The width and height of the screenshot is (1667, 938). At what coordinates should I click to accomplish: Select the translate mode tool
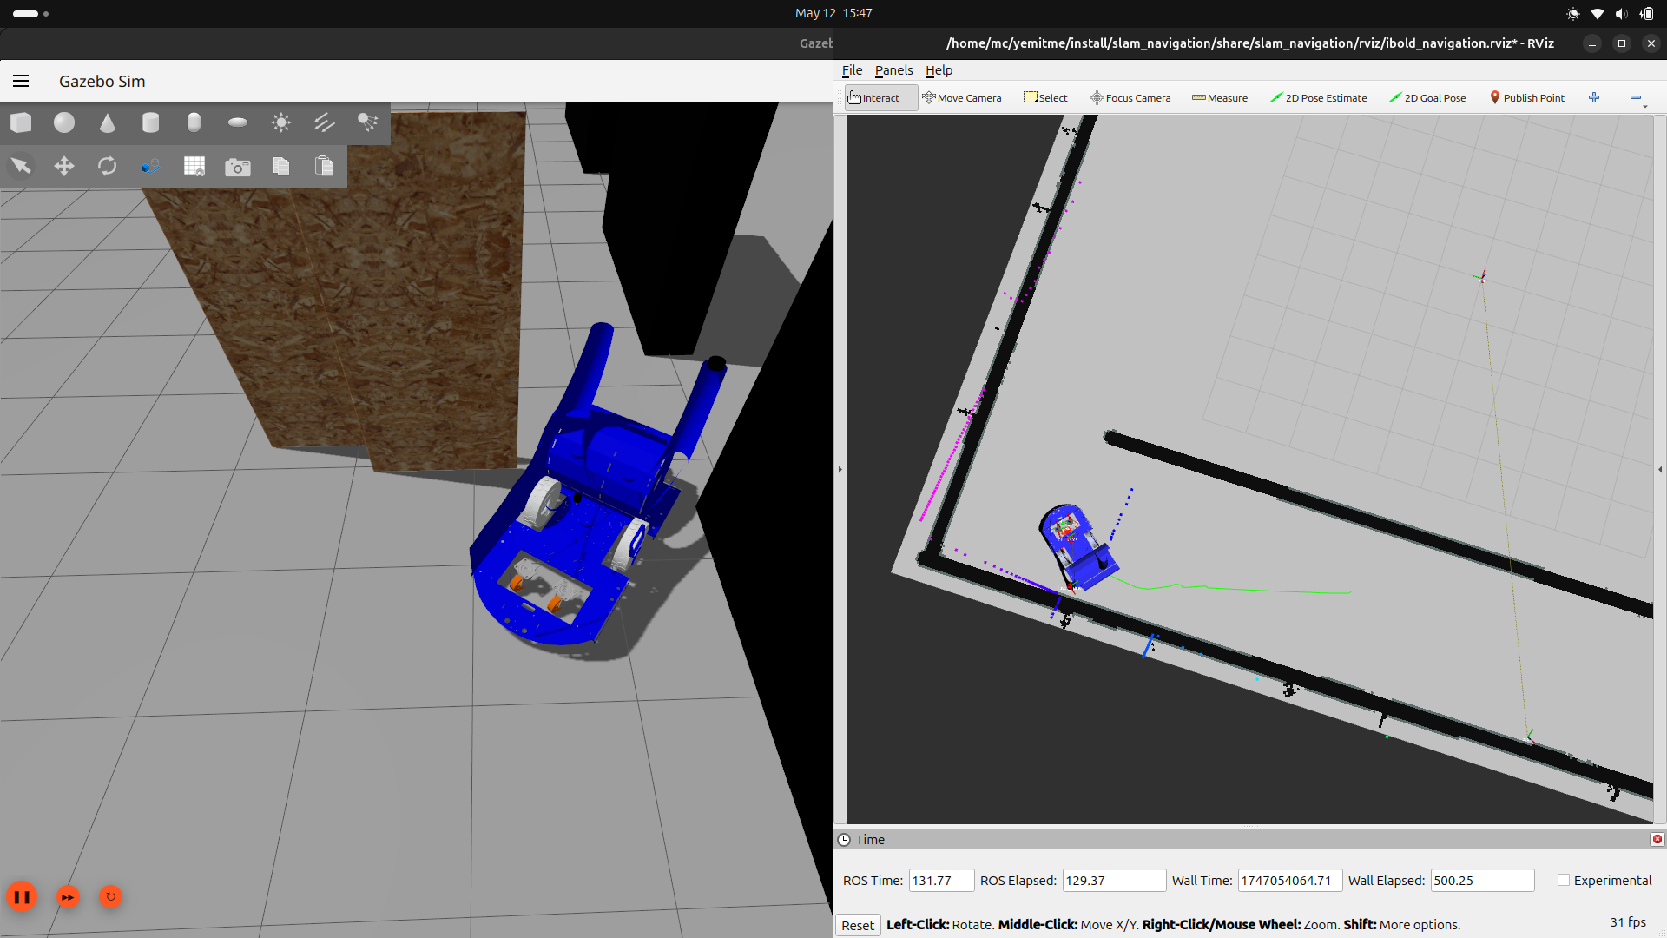click(64, 166)
